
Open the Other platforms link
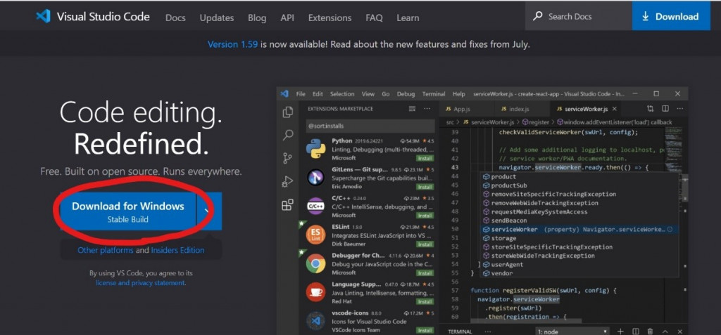point(106,250)
